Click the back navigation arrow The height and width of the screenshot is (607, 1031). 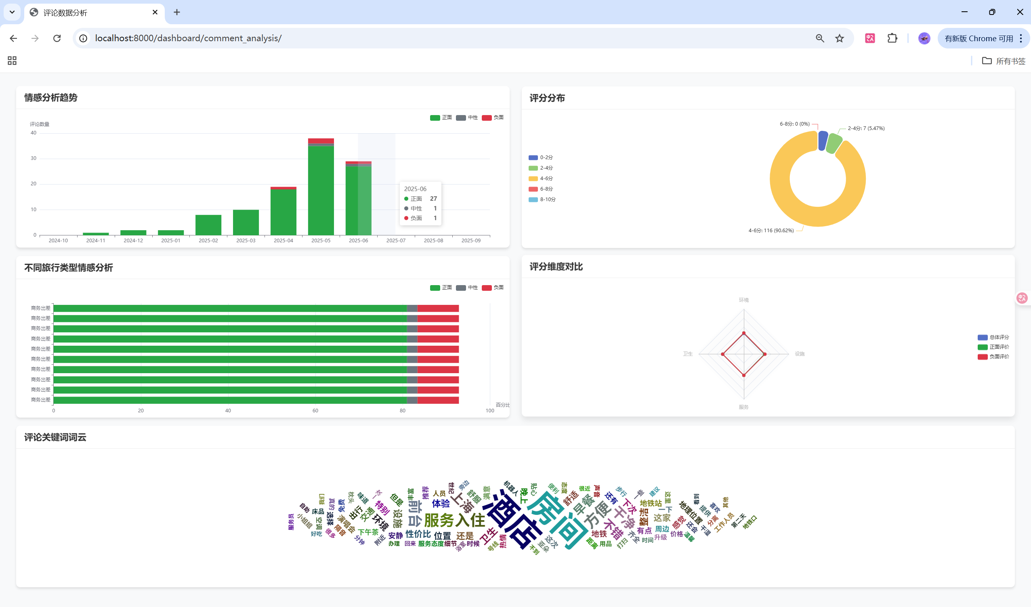coord(13,38)
